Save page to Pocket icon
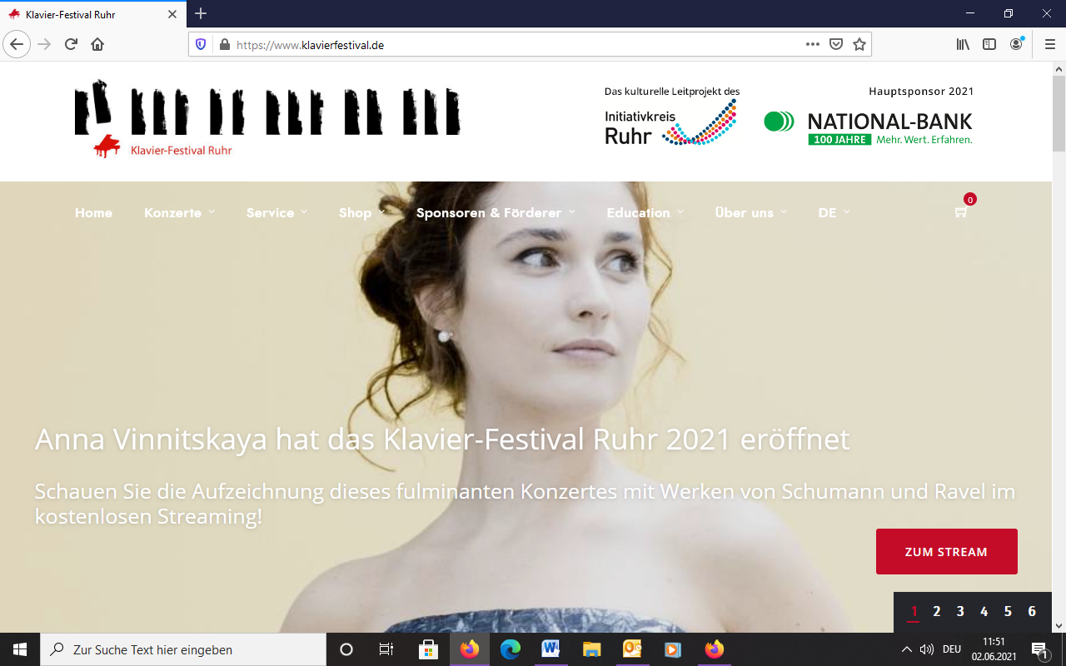The width and height of the screenshot is (1066, 666). pos(836,45)
